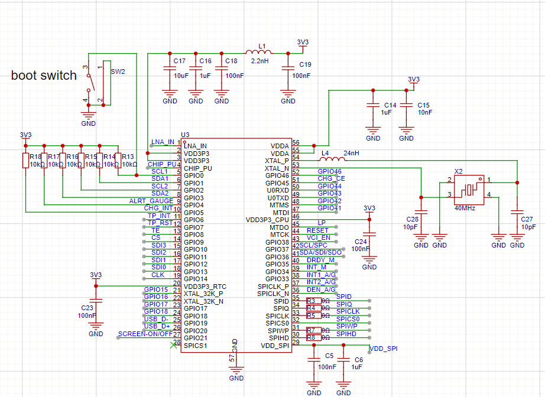
Task: Select capacitor C19 100nF symbol
Action: [288, 69]
